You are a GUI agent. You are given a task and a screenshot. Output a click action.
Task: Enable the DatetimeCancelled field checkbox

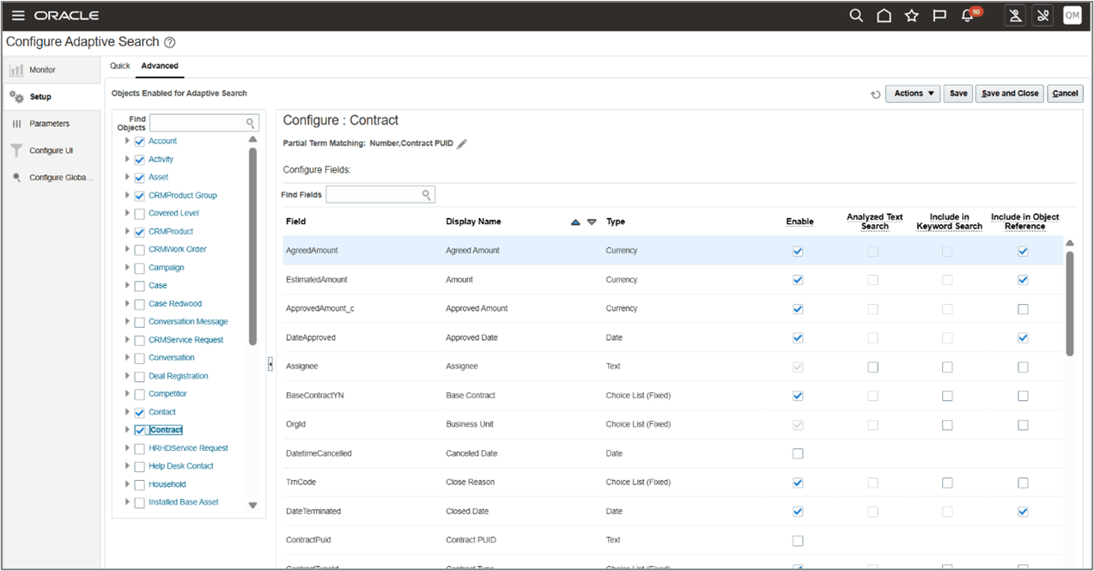[x=797, y=453]
